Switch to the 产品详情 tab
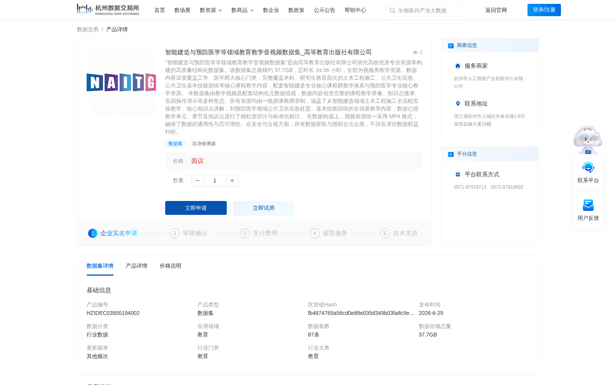 pos(137,266)
